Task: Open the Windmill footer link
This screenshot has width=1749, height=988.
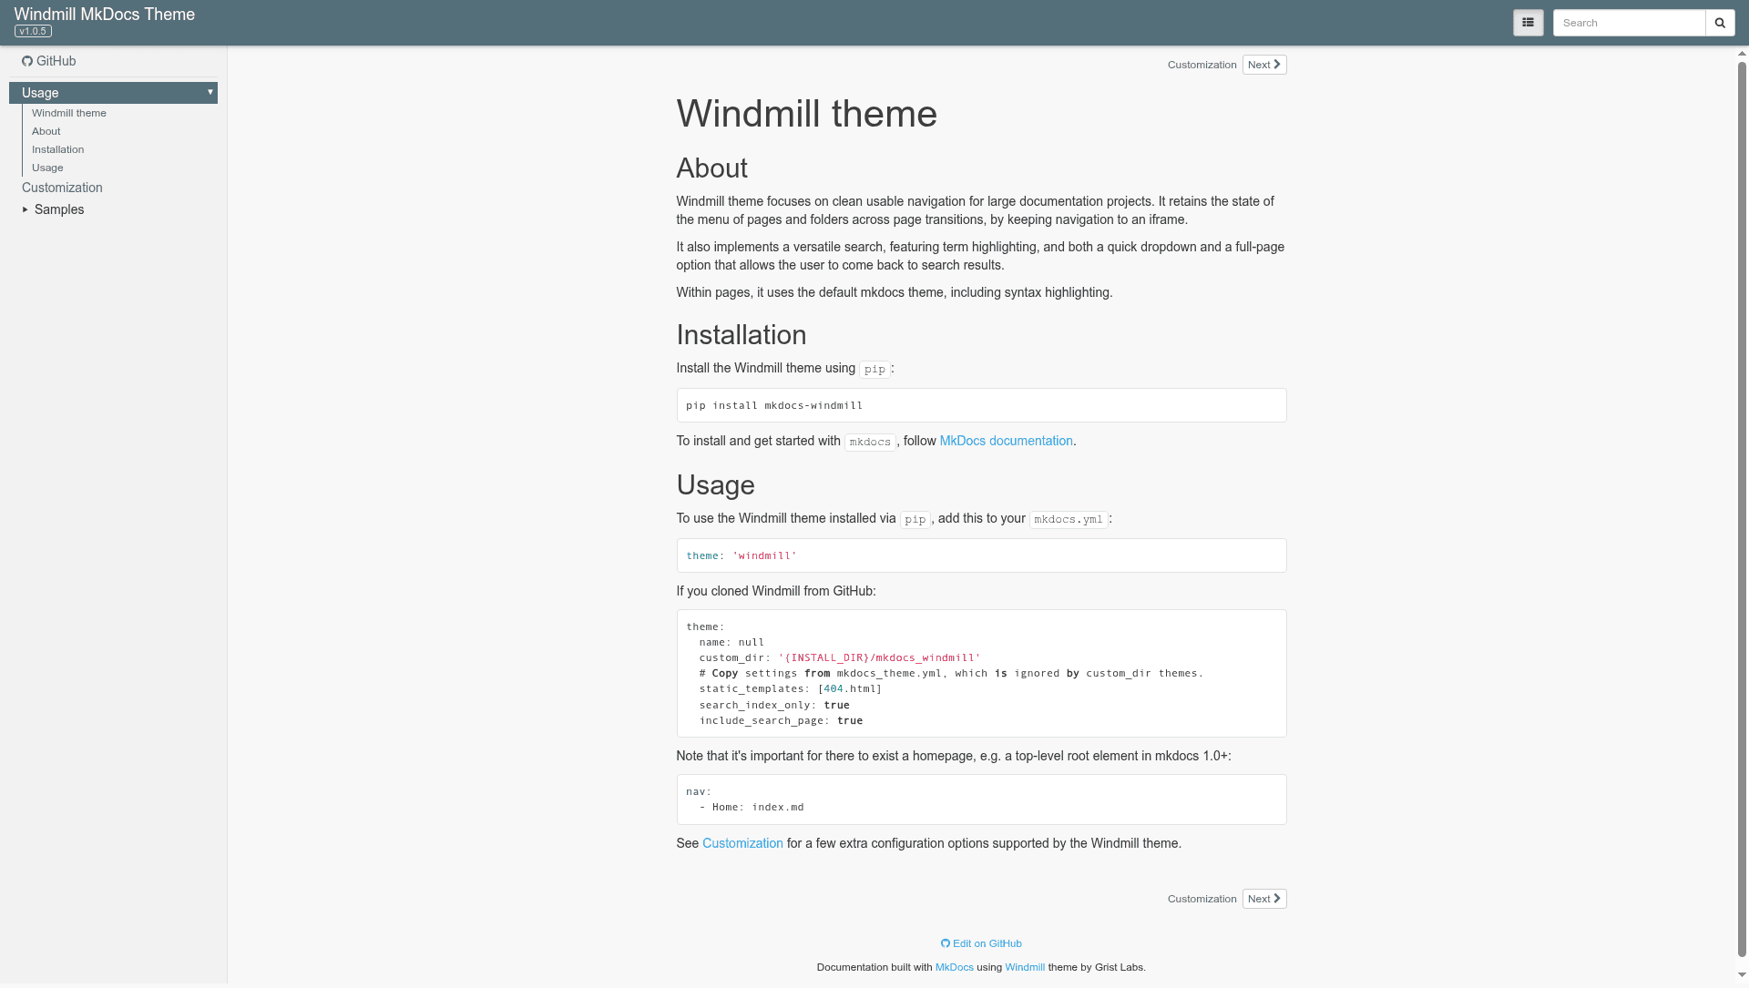Action: 1025,967
